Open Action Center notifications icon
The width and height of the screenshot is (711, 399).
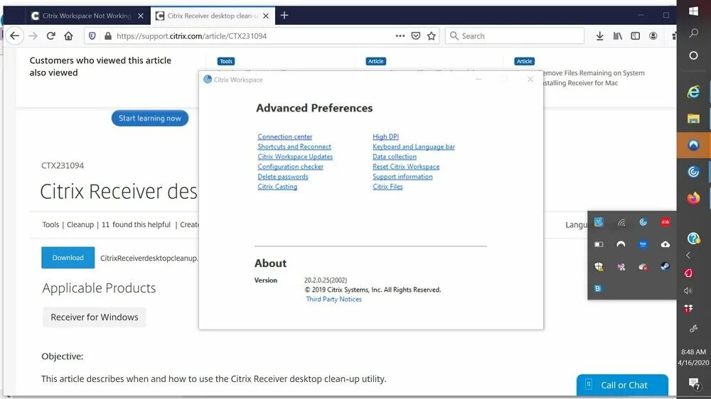[x=694, y=383]
